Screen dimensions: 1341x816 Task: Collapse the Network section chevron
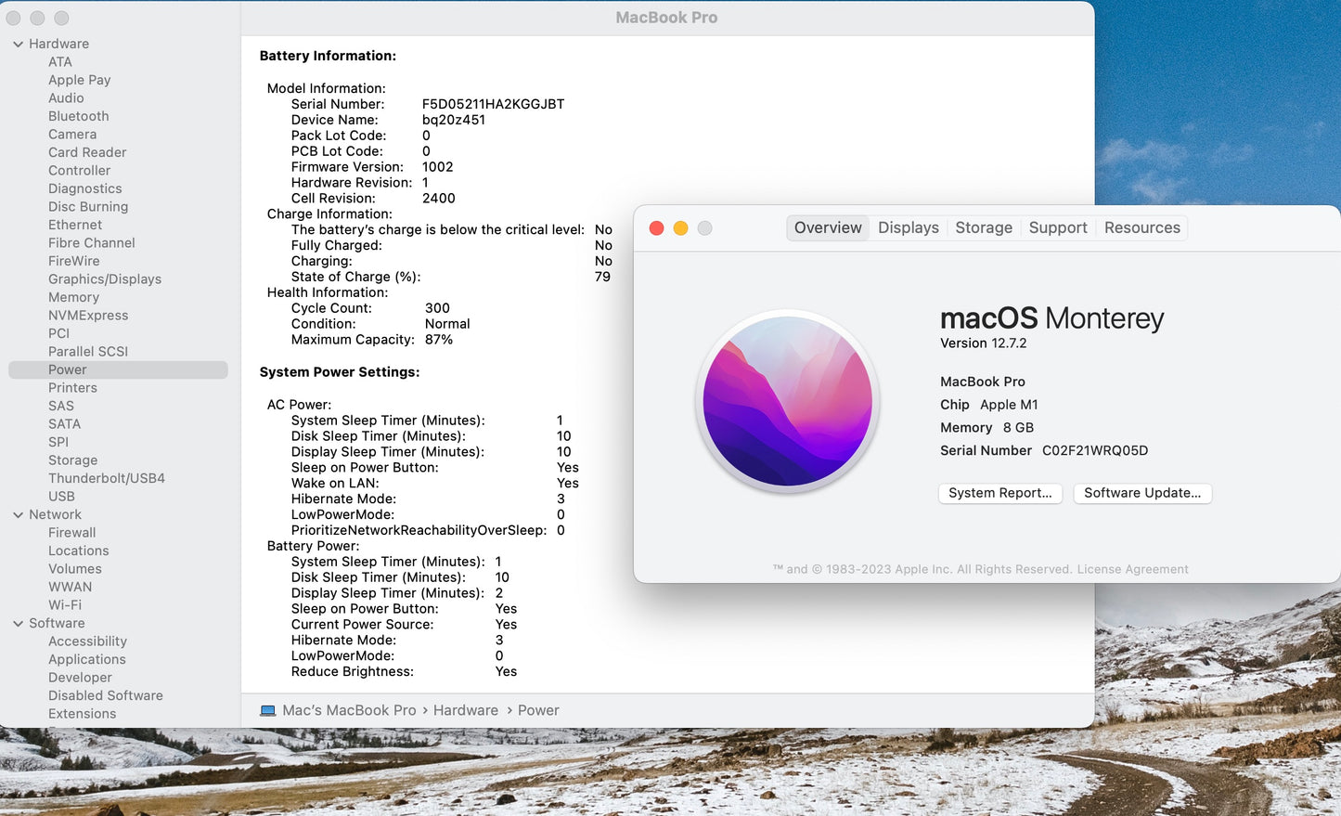(x=18, y=515)
